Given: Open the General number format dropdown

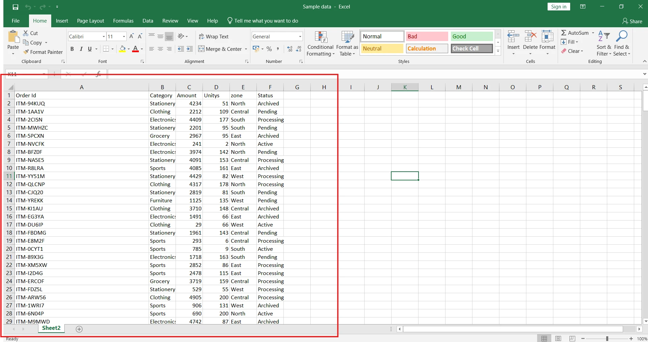Looking at the screenshot, I should 299,36.
